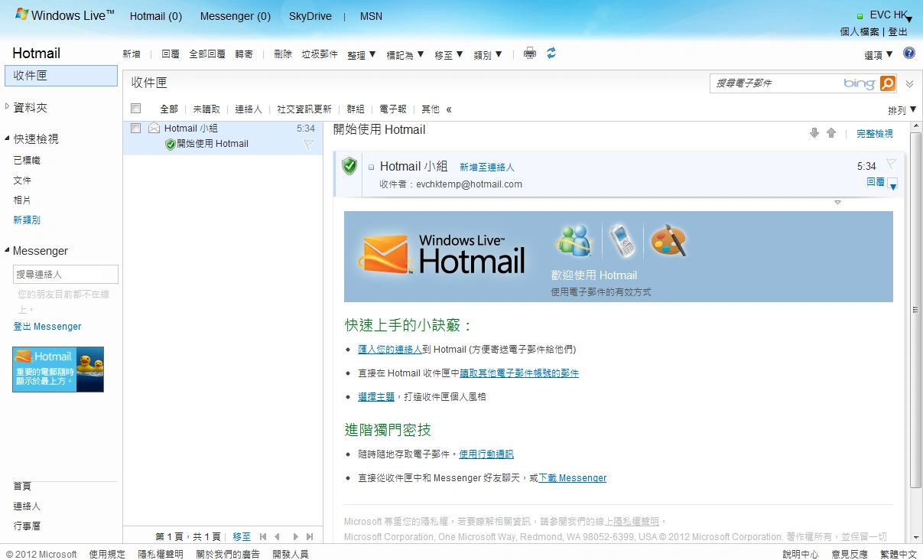Viewport: 923px width, 560px height.
Task: Open Hotmail (0) in the top bar
Action: [156, 16]
